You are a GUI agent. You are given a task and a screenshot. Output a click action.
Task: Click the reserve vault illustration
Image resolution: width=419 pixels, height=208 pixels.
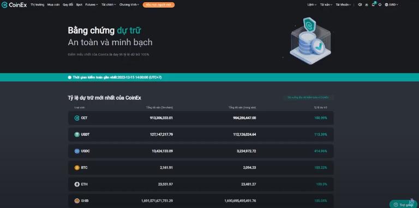[x=310, y=41]
